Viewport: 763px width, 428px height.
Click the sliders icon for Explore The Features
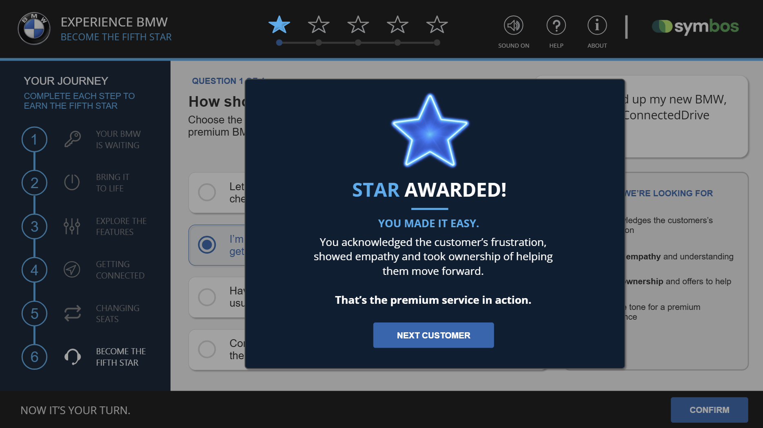(x=72, y=226)
